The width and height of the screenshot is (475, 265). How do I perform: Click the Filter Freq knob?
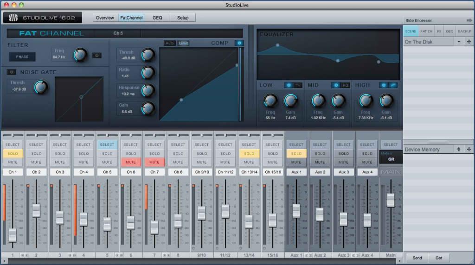80,55
